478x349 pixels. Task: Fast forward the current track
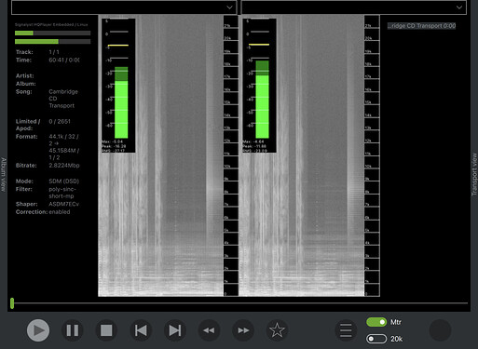click(x=243, y=330)
